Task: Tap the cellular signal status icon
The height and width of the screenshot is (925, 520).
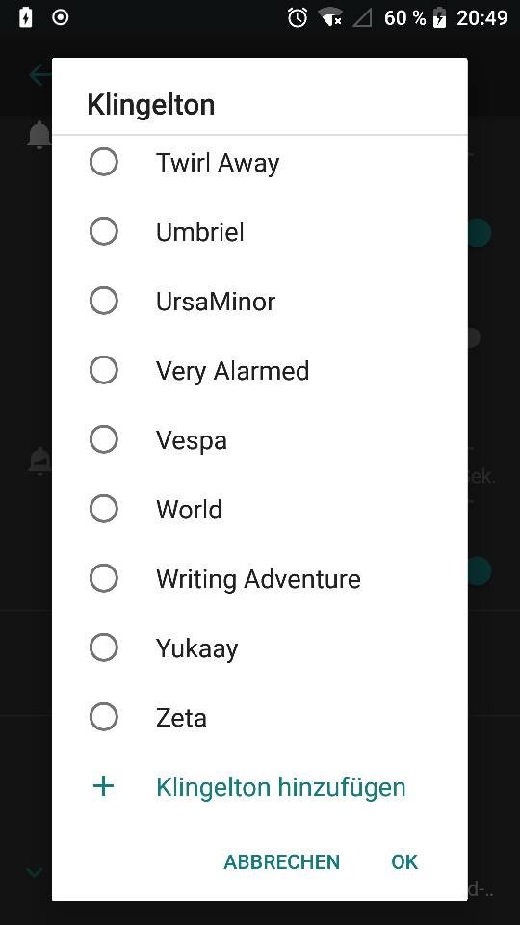Action: (x=362, y=18)
